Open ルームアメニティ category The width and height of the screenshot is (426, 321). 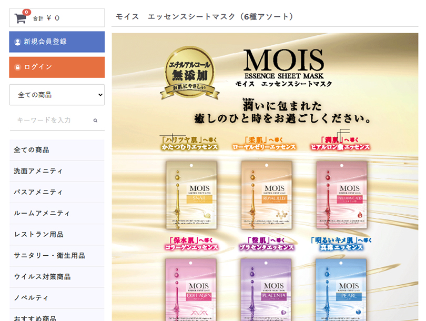(57, 213)
